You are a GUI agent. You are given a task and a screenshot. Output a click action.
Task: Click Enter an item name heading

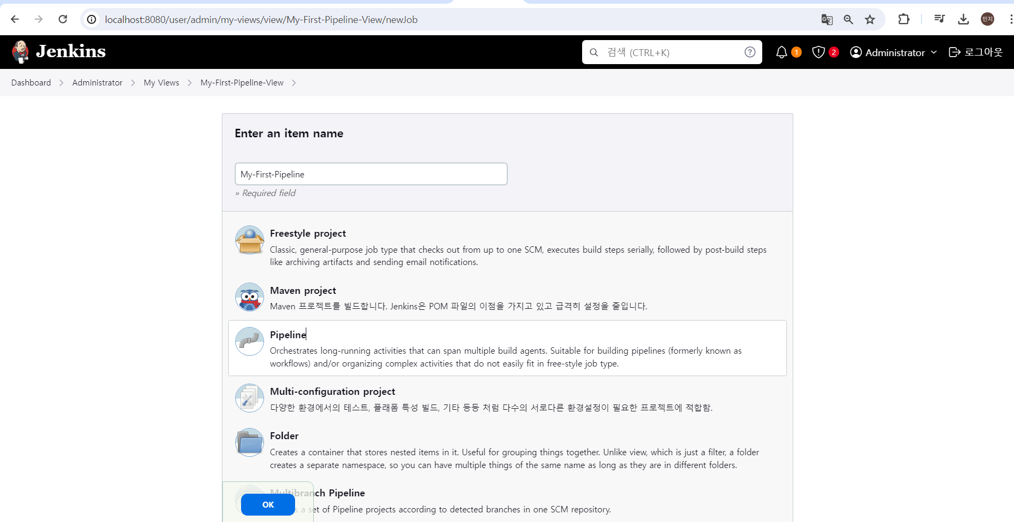(289, 134)
